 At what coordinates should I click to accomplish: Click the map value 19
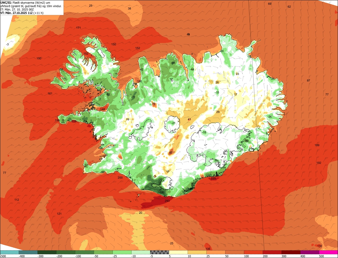128,119
